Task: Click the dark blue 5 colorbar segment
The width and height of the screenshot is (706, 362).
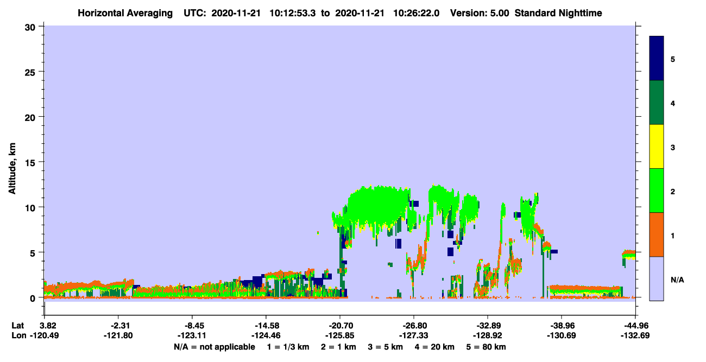Action: click(657, 58)
